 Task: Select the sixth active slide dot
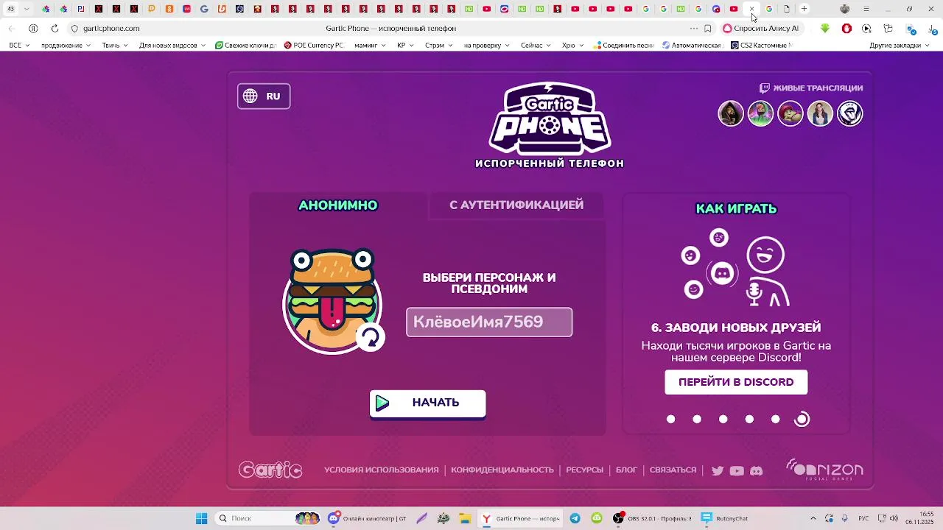click(802, 420)
